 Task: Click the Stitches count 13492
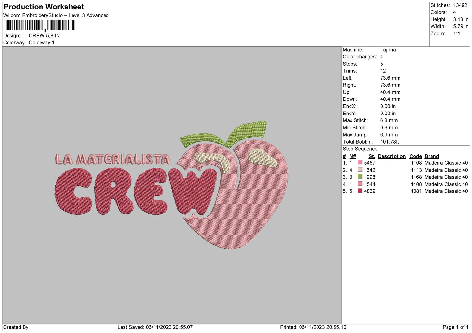(x=460, y=5)
